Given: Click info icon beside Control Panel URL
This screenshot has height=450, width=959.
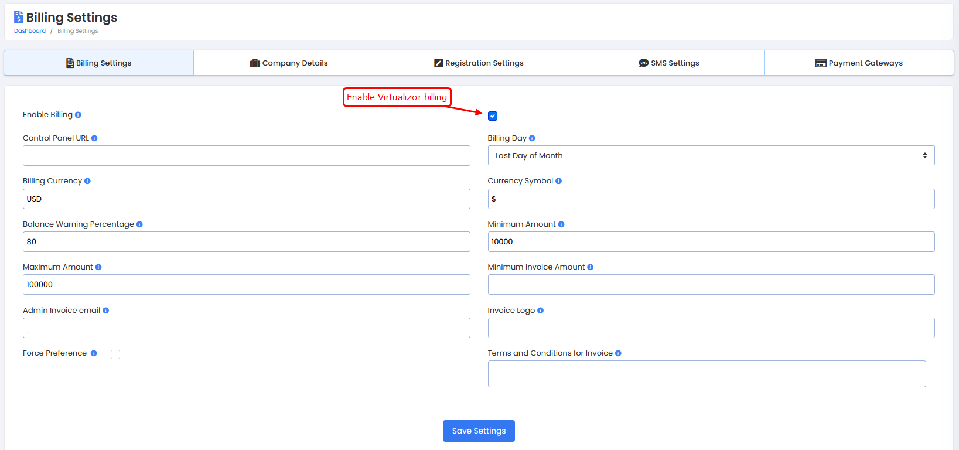Looking at the screenshot, I should click(x=94, y=138).
